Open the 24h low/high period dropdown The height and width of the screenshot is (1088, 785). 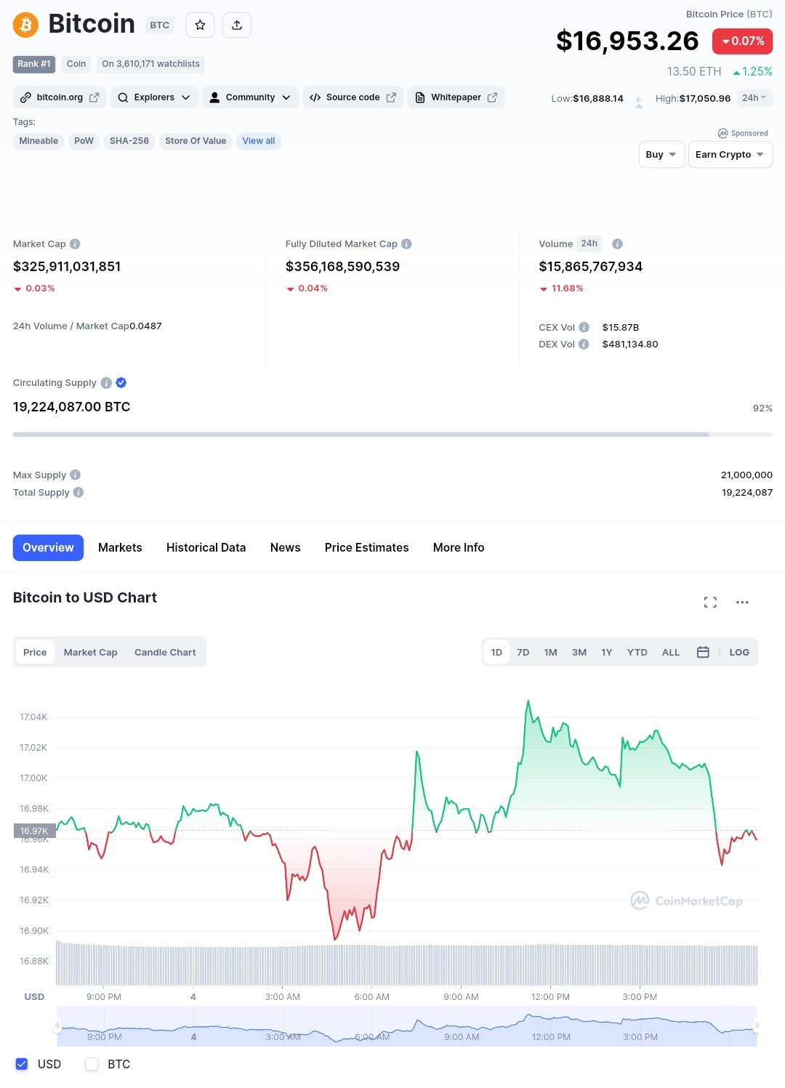(754, 98)
